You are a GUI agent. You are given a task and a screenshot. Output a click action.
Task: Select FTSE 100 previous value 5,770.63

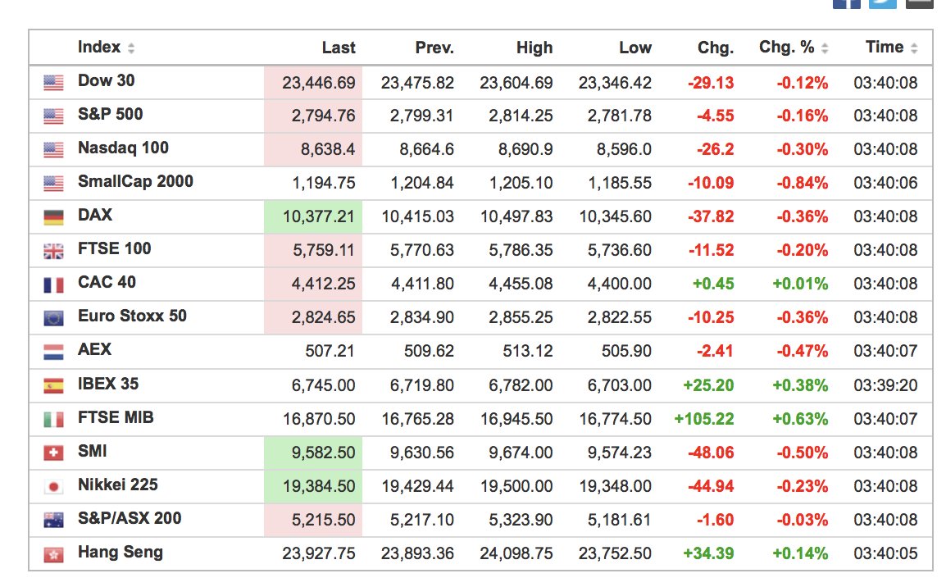click(421, 250)
